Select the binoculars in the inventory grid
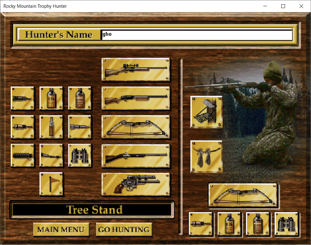Image resolution: width=311 pixels, height=245 pixels. tap(80, 156)
